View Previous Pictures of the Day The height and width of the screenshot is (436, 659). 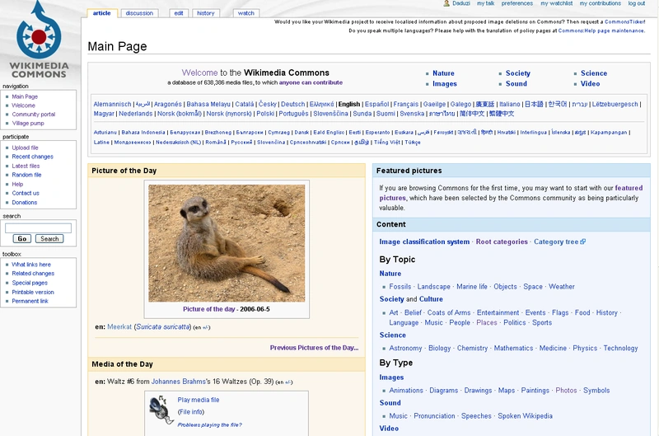[314, 348]
